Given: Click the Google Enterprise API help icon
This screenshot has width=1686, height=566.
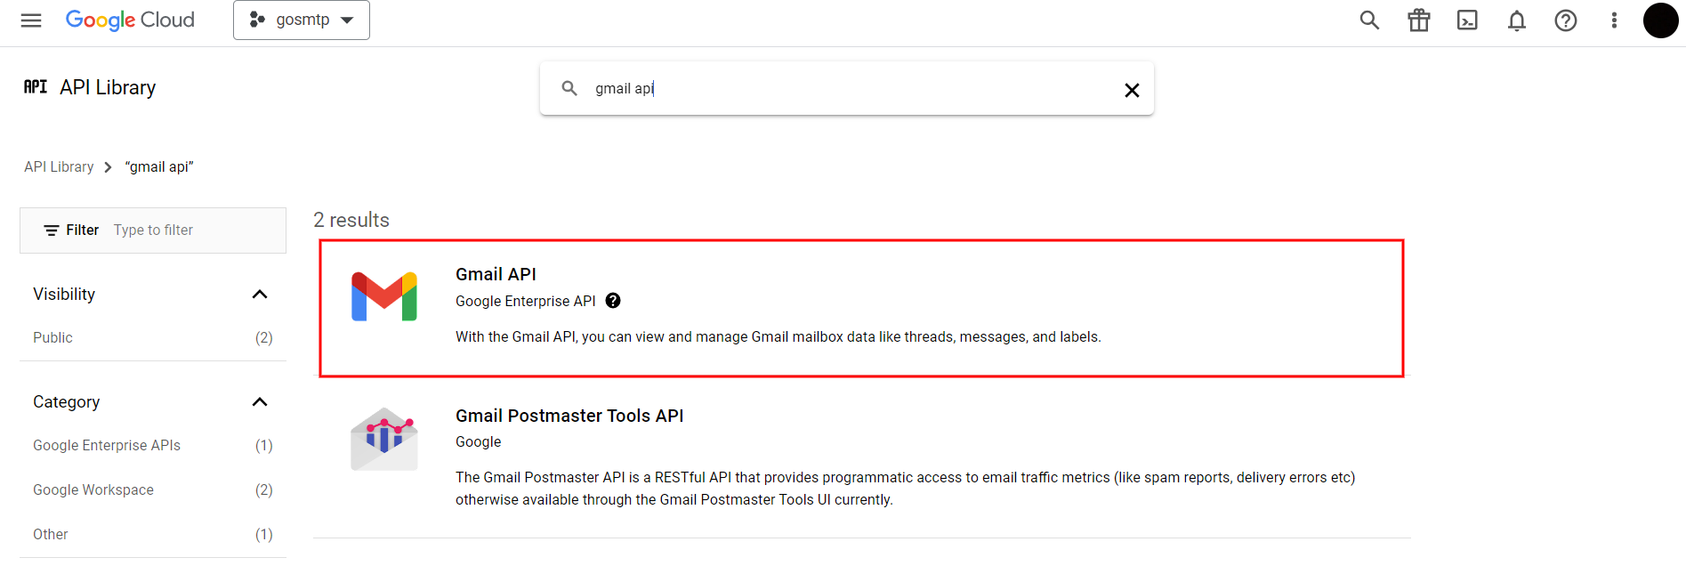Looking at the screenshot, I should [x=613, y=301].
